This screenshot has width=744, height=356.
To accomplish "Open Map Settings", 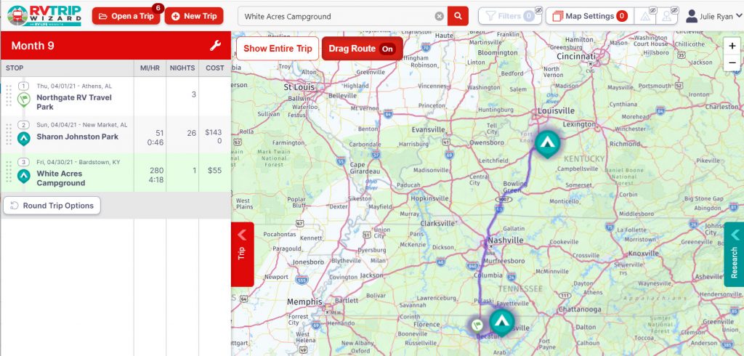I will tap(590, 16).
